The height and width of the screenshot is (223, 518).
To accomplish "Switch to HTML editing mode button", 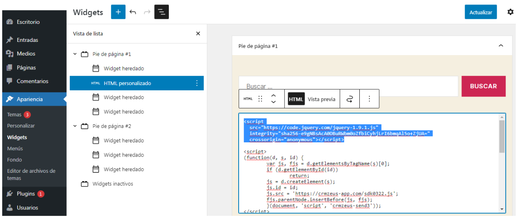I will coord(296,99).
